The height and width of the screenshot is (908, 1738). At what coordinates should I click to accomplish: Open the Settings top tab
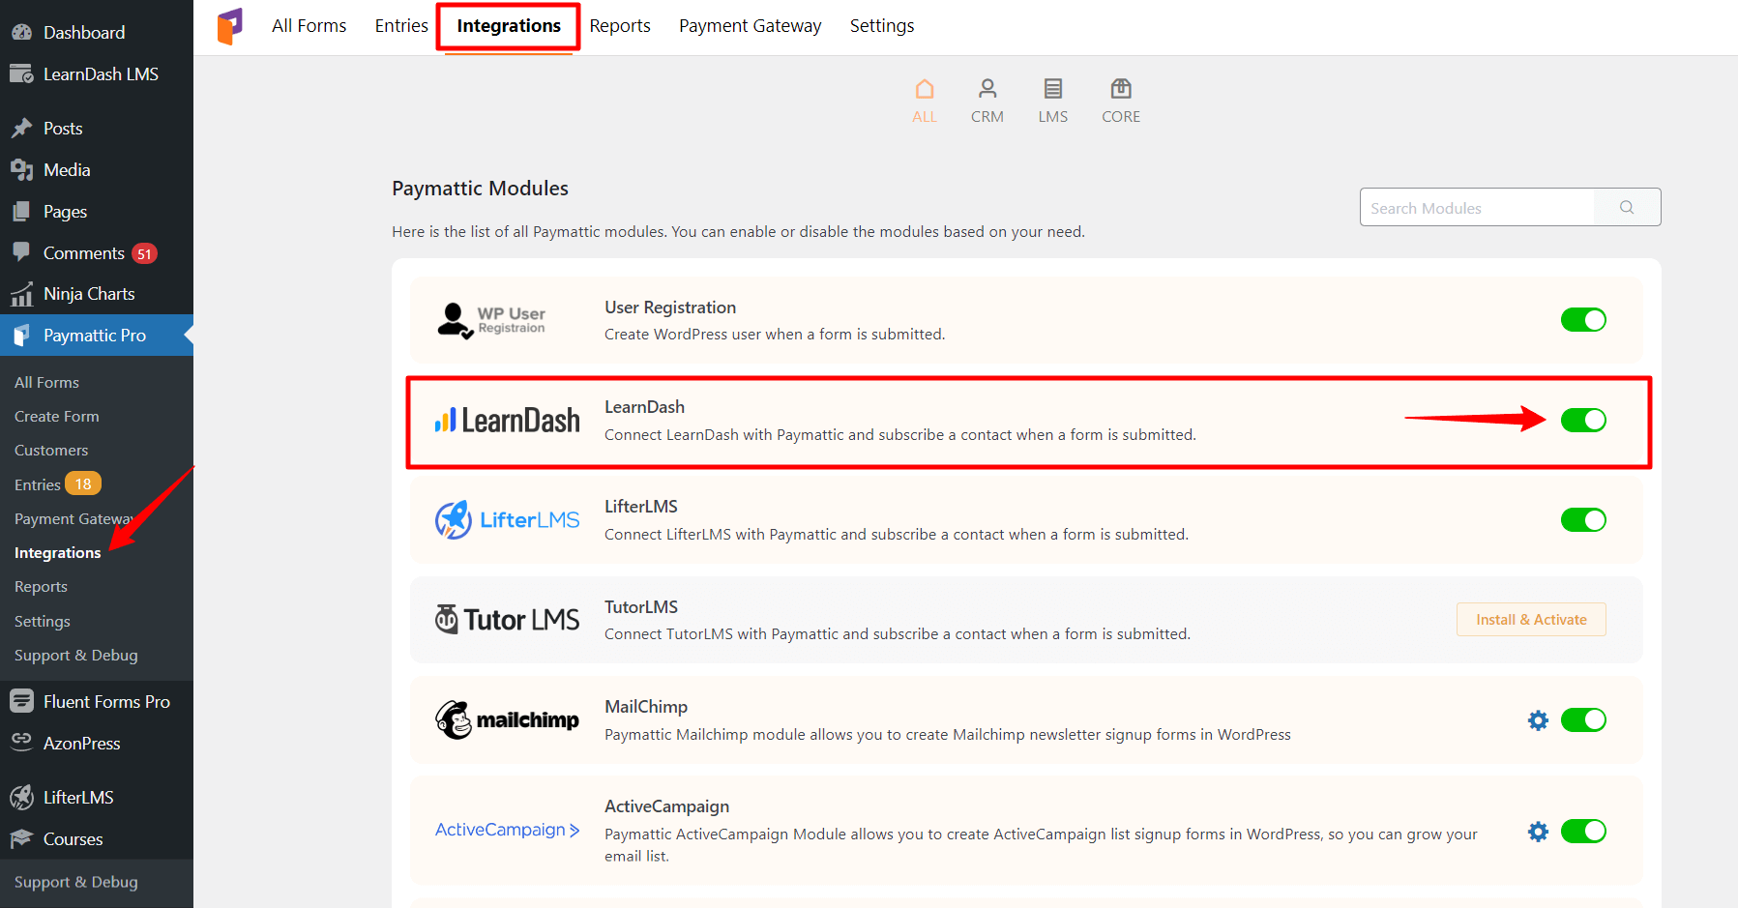(x=882, y=26)
